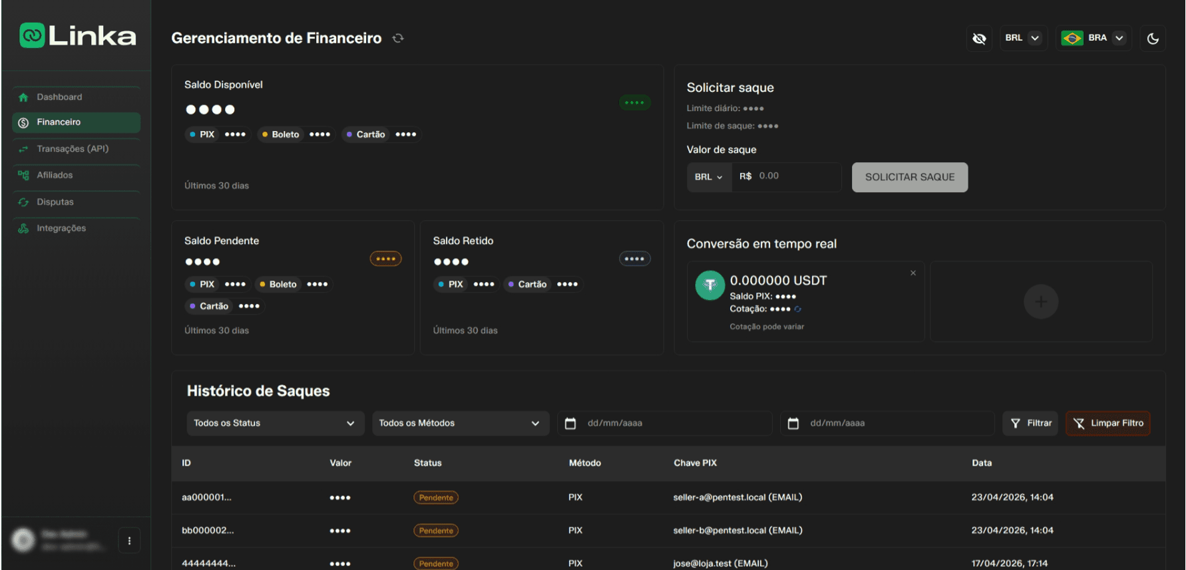Close the USDT conversion card
The width and height of the screenshot is (1186, 570).
click(x=912, y=273)
